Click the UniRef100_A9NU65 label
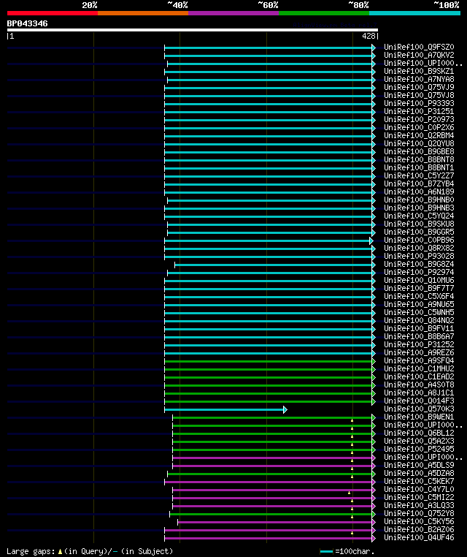The image size is (467, 557). pos(419,304)
